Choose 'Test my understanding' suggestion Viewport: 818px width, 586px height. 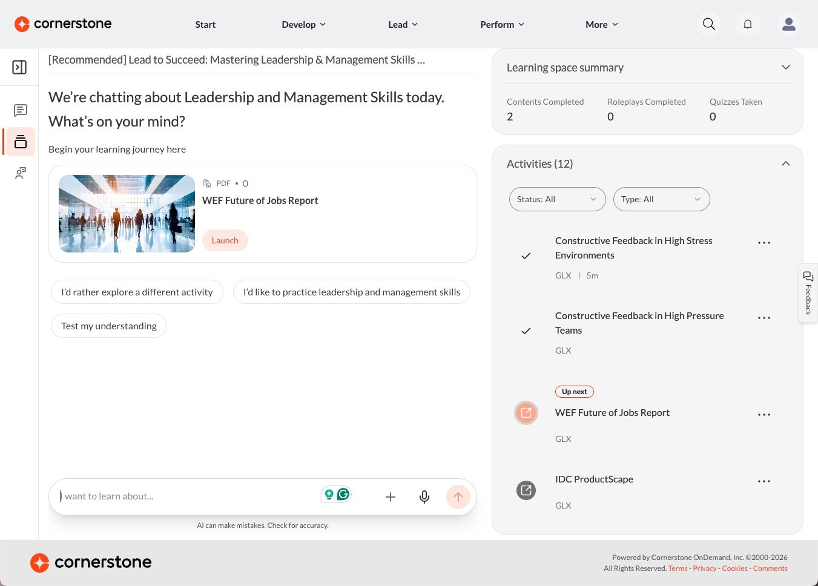point(109,326)
